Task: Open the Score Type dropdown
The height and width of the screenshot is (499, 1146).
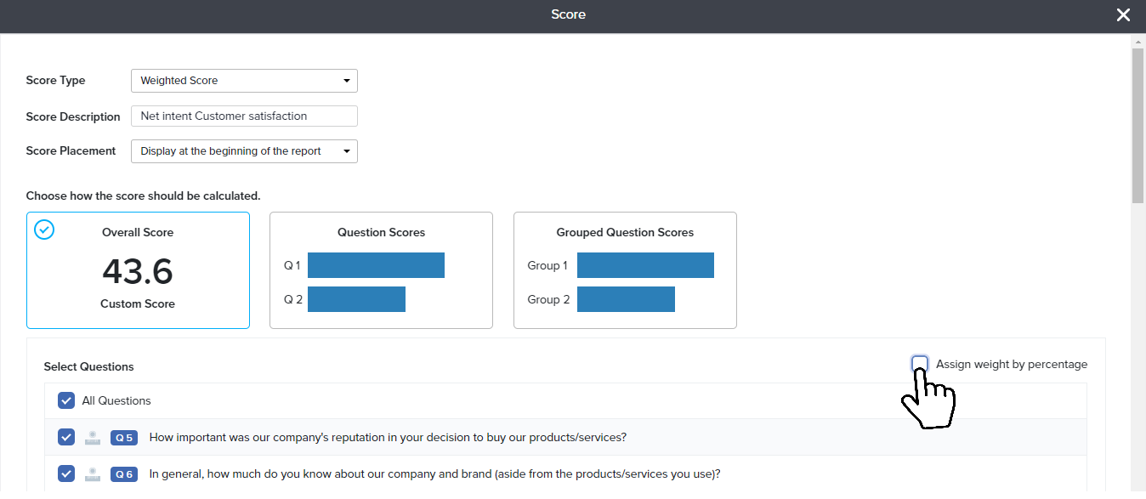Action: [x=244, y=81]
